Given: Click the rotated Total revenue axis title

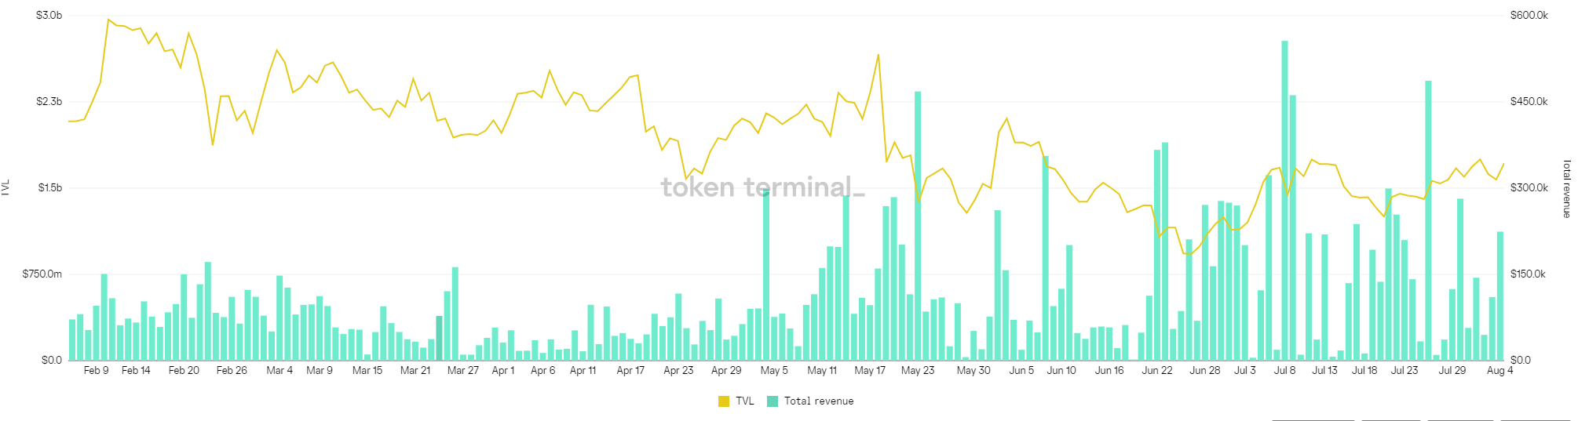Looking at the screenshot, I should (1567, 189).
